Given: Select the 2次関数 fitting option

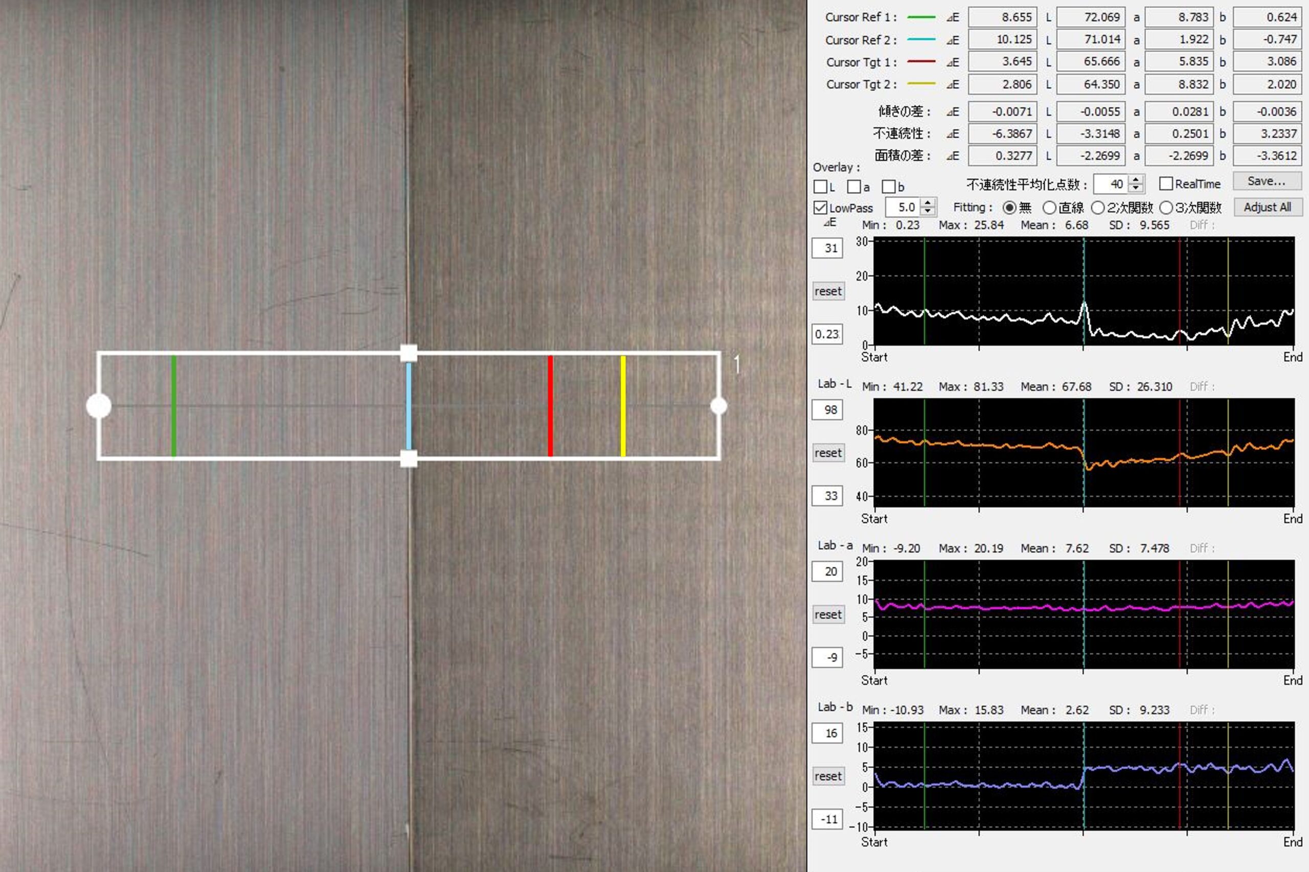Looking at the screenshot, I should (x=1098, y=208).
